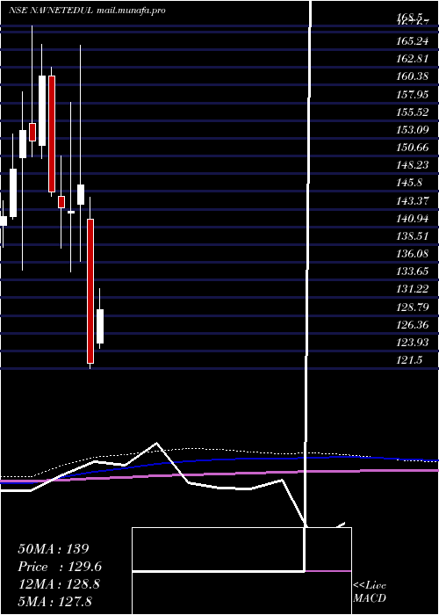Click the NSE NAVNETEDUL chart title

coord(51,11)
